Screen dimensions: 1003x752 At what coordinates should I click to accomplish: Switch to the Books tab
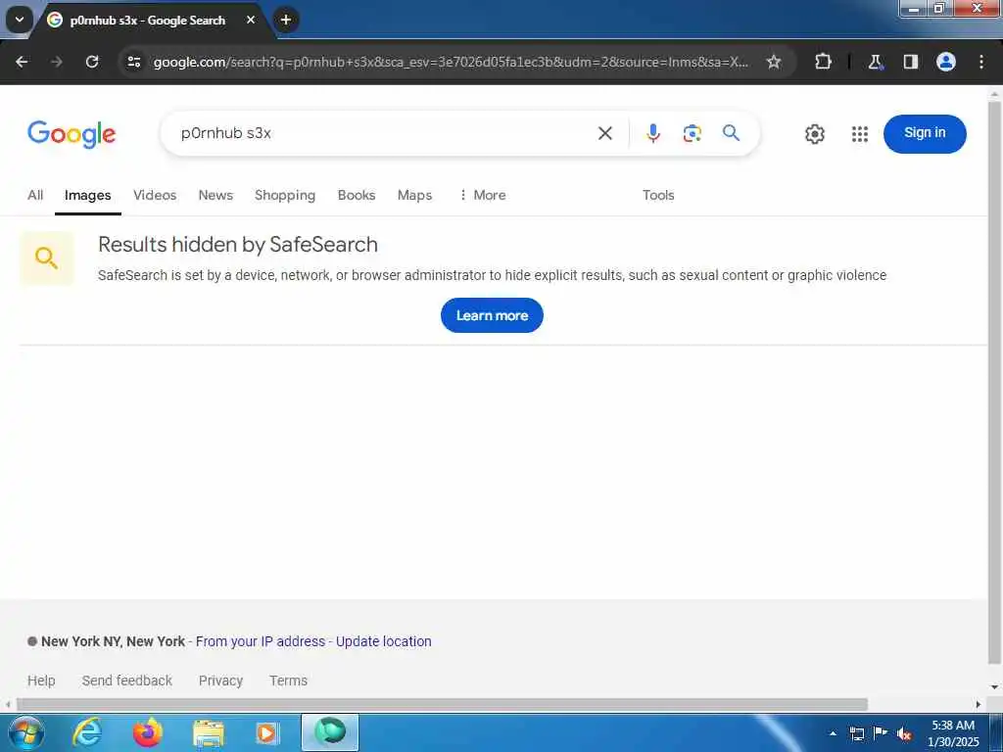point(357,195)
